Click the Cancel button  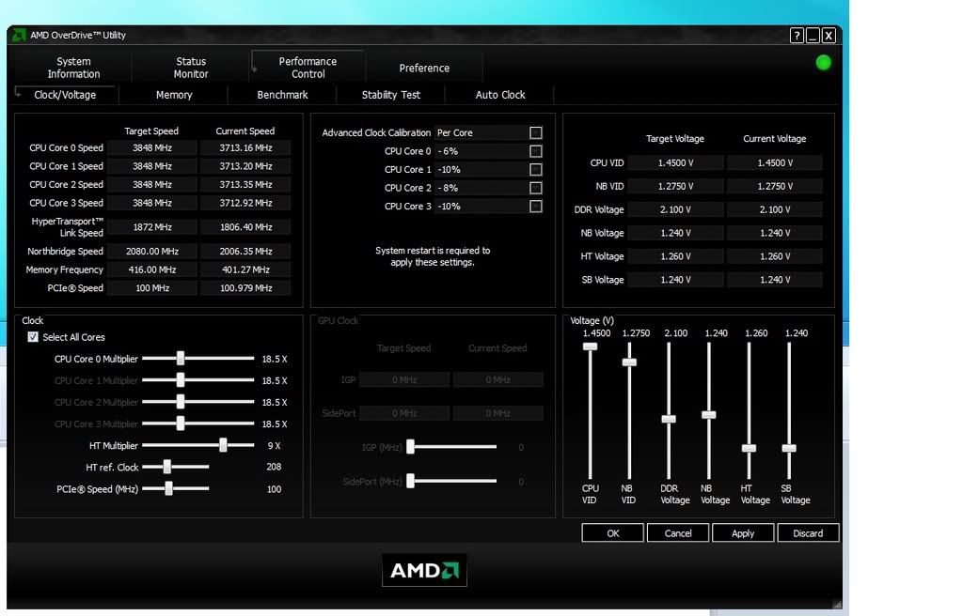pyautogui.click(x=678, y=533)
